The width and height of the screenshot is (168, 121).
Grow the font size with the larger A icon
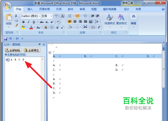[57, 27]
